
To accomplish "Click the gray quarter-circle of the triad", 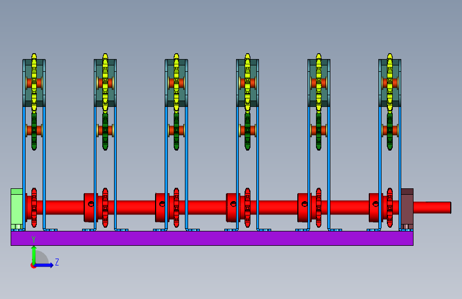I will pos(42,258).
